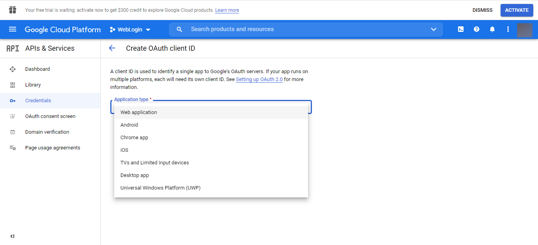
Task: Open OAuth consent screen page
Action: (50, 116)
